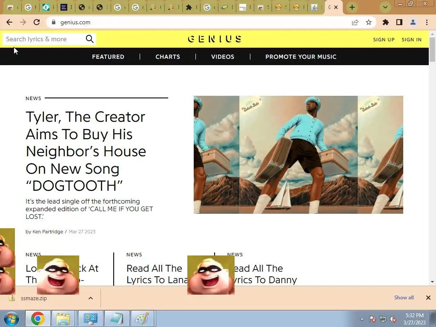Reload the genius.com page
The width and height of the screenshot is (436, 327).
(37, 22)
